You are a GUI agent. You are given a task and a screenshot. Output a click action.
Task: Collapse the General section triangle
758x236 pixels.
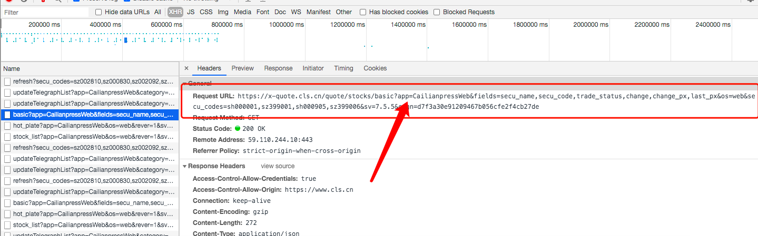coord(184,84)
